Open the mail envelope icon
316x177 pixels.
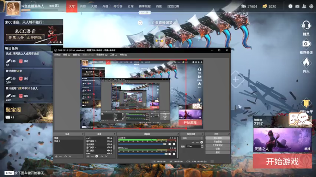[x=297, y=6]
